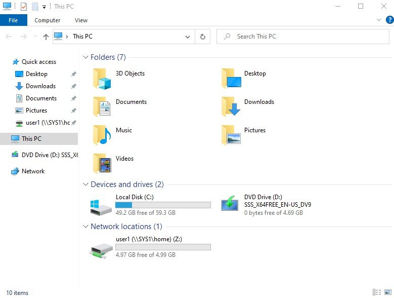The image size is (394, 298).
Task: Select the Z: network drive icon
Action: 101,250
